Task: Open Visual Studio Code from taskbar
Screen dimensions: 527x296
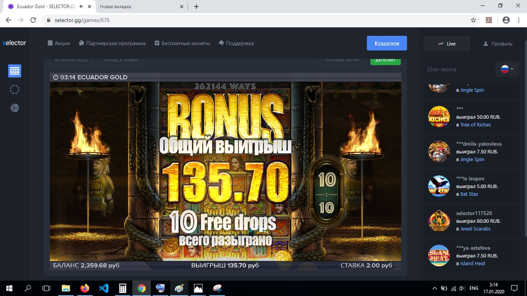Action: coord(104,288)
